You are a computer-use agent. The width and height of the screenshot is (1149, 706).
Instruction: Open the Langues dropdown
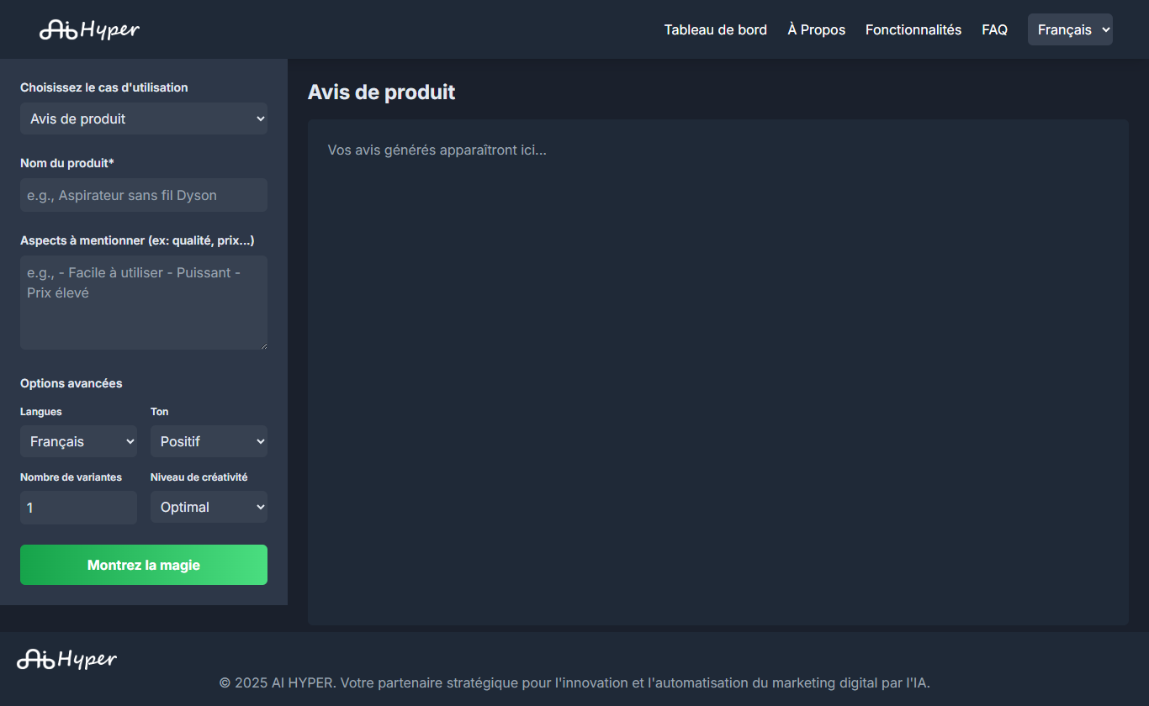pos(78,441)
